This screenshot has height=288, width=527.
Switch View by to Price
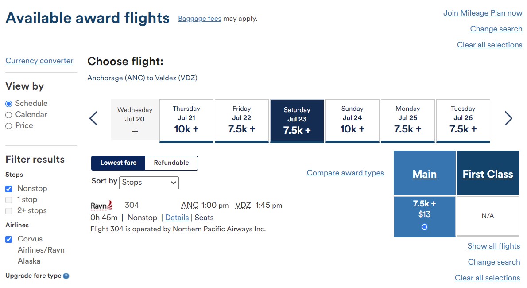[10, 125]
